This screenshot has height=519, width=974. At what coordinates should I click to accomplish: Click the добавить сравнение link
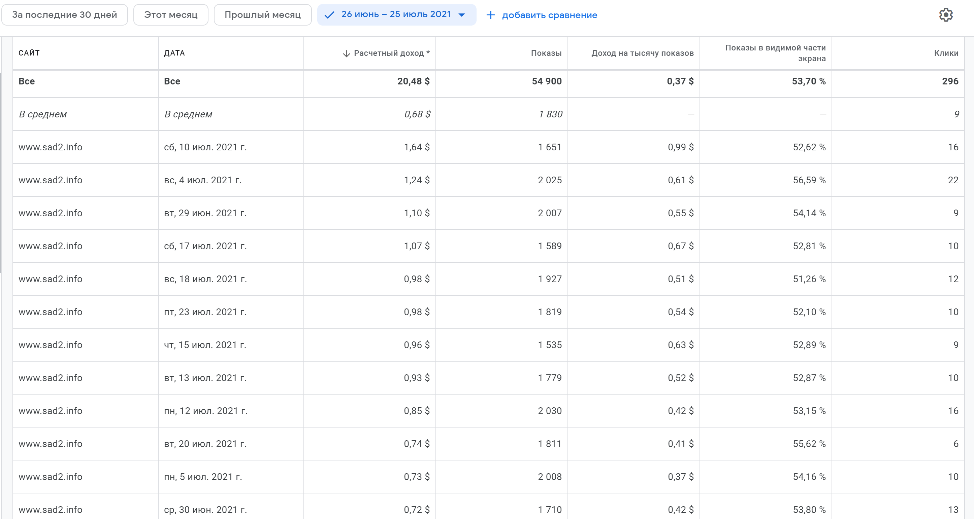[549, 15]
